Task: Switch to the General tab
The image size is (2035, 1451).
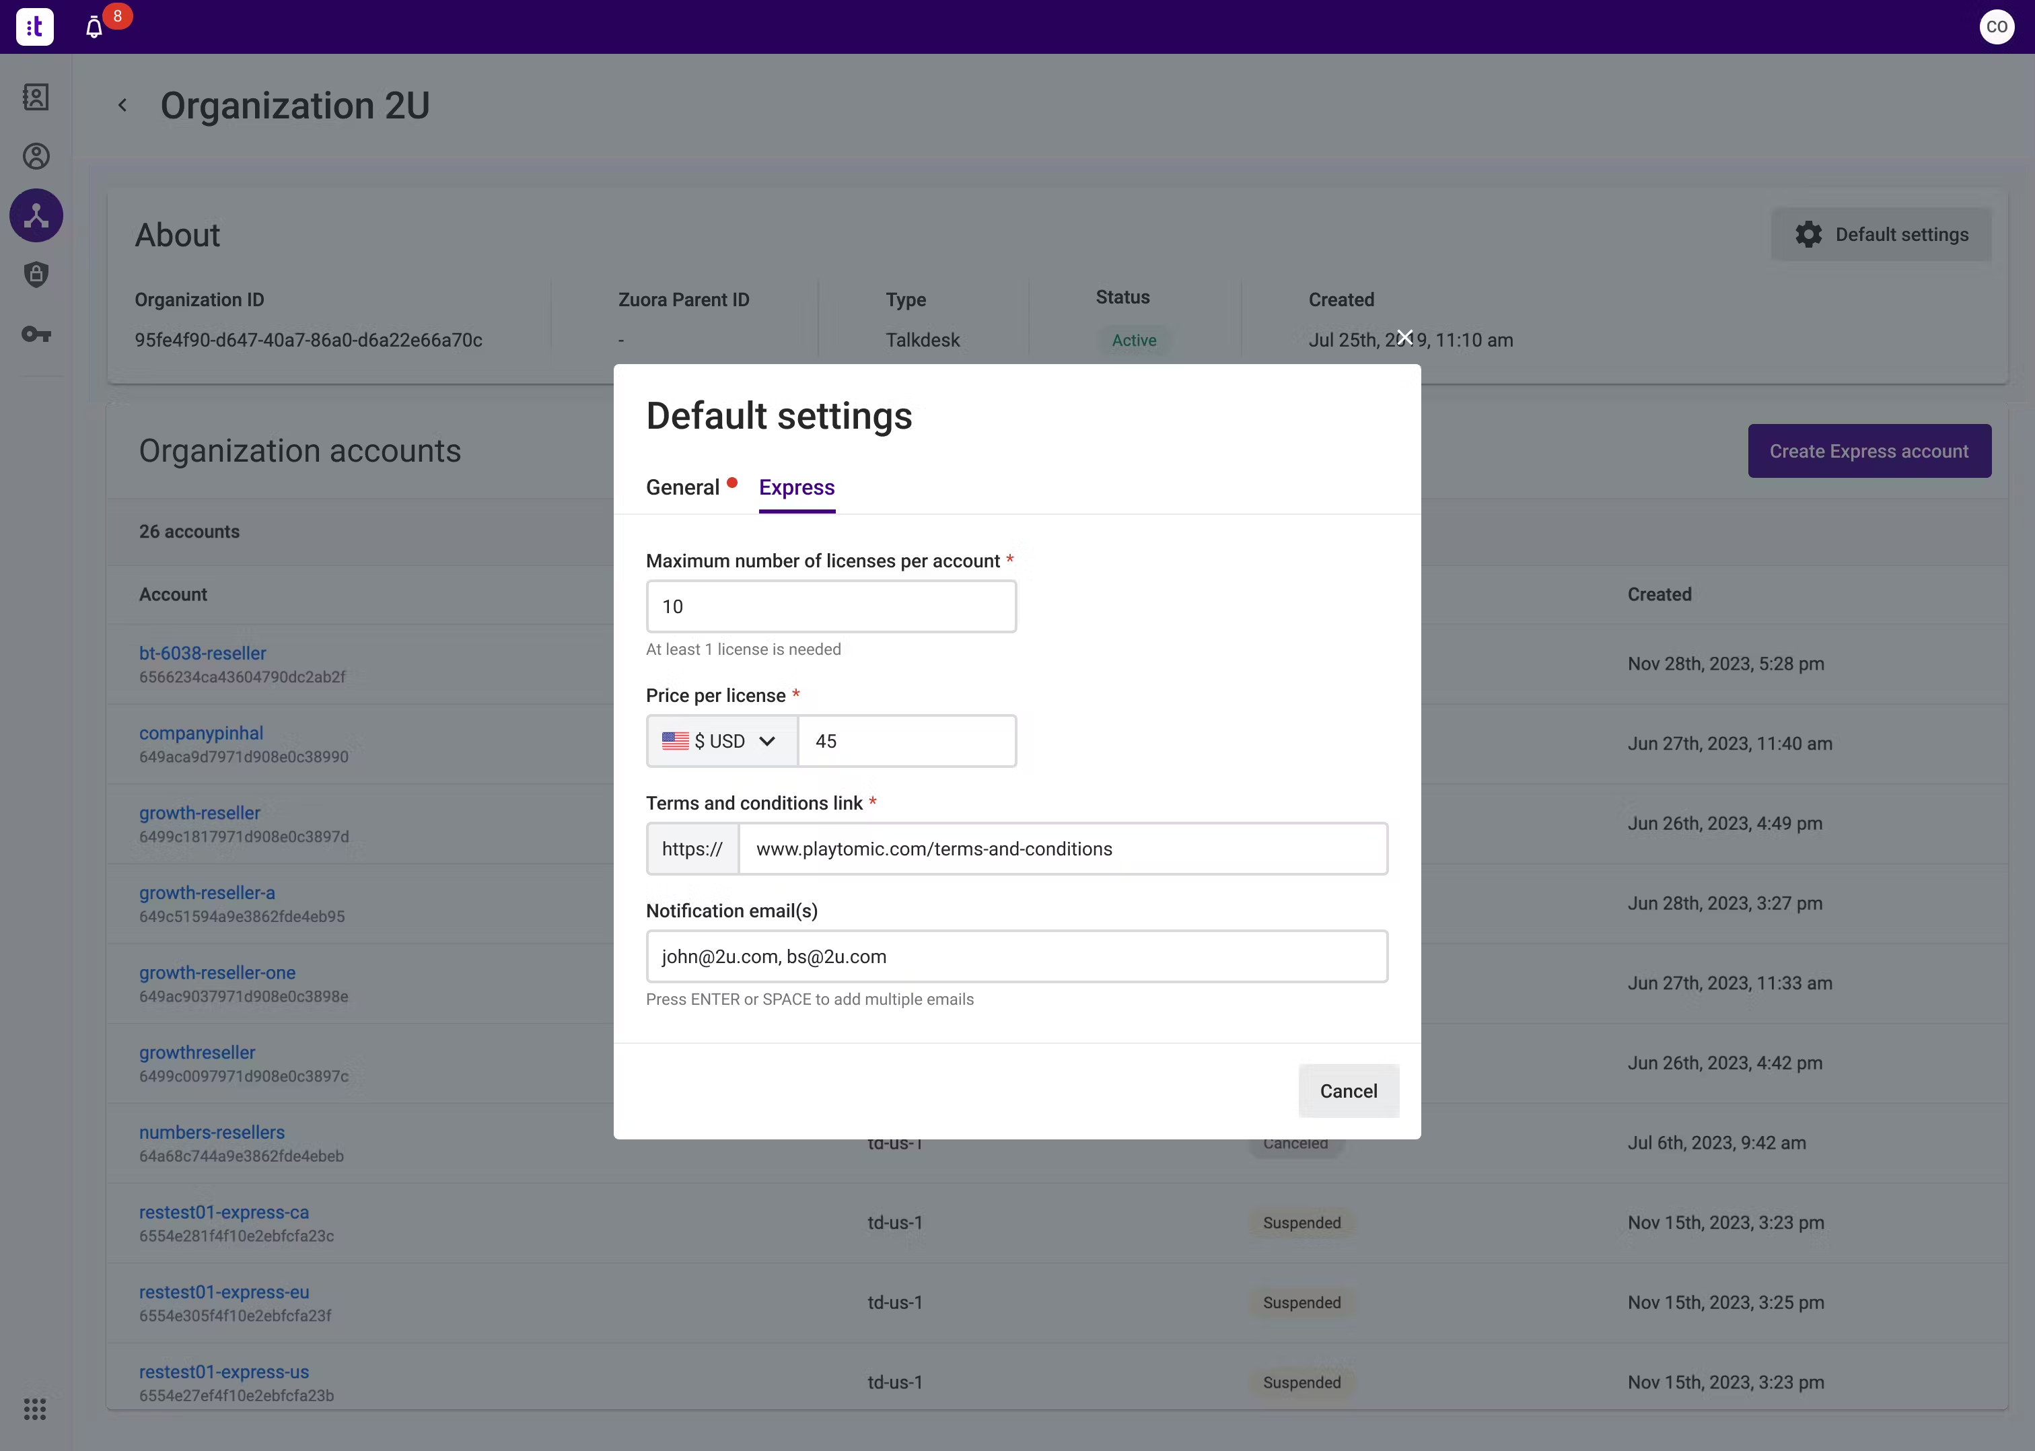Action: 682,488
